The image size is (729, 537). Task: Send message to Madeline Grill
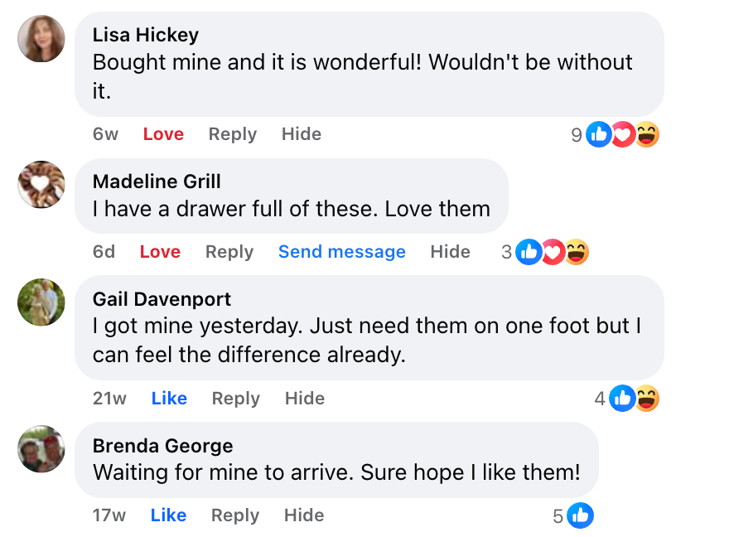341,252
